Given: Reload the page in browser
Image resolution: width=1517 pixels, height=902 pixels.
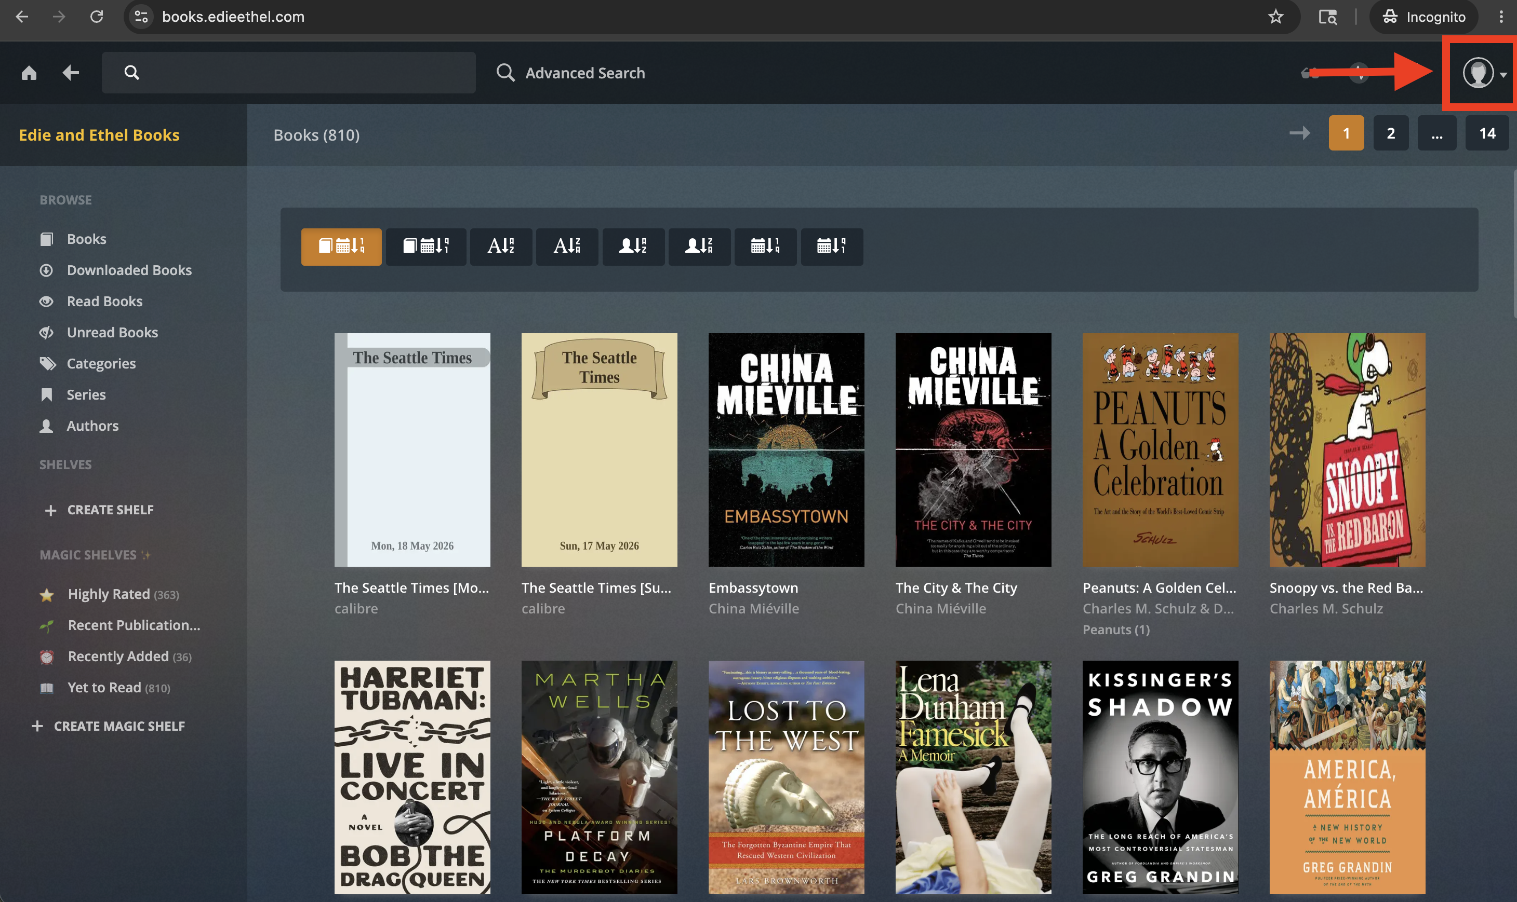Looking at the screenshot, I should point(97,17).
